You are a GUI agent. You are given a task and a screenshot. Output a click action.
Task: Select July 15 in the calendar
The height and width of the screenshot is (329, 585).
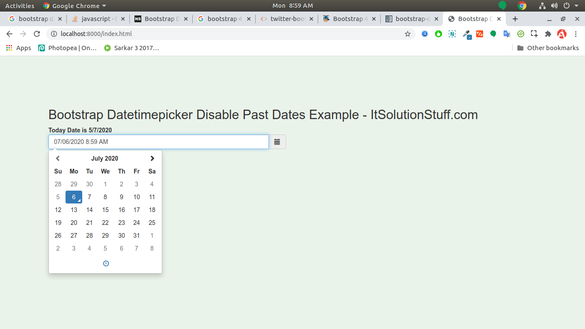(x=105, y=210)
